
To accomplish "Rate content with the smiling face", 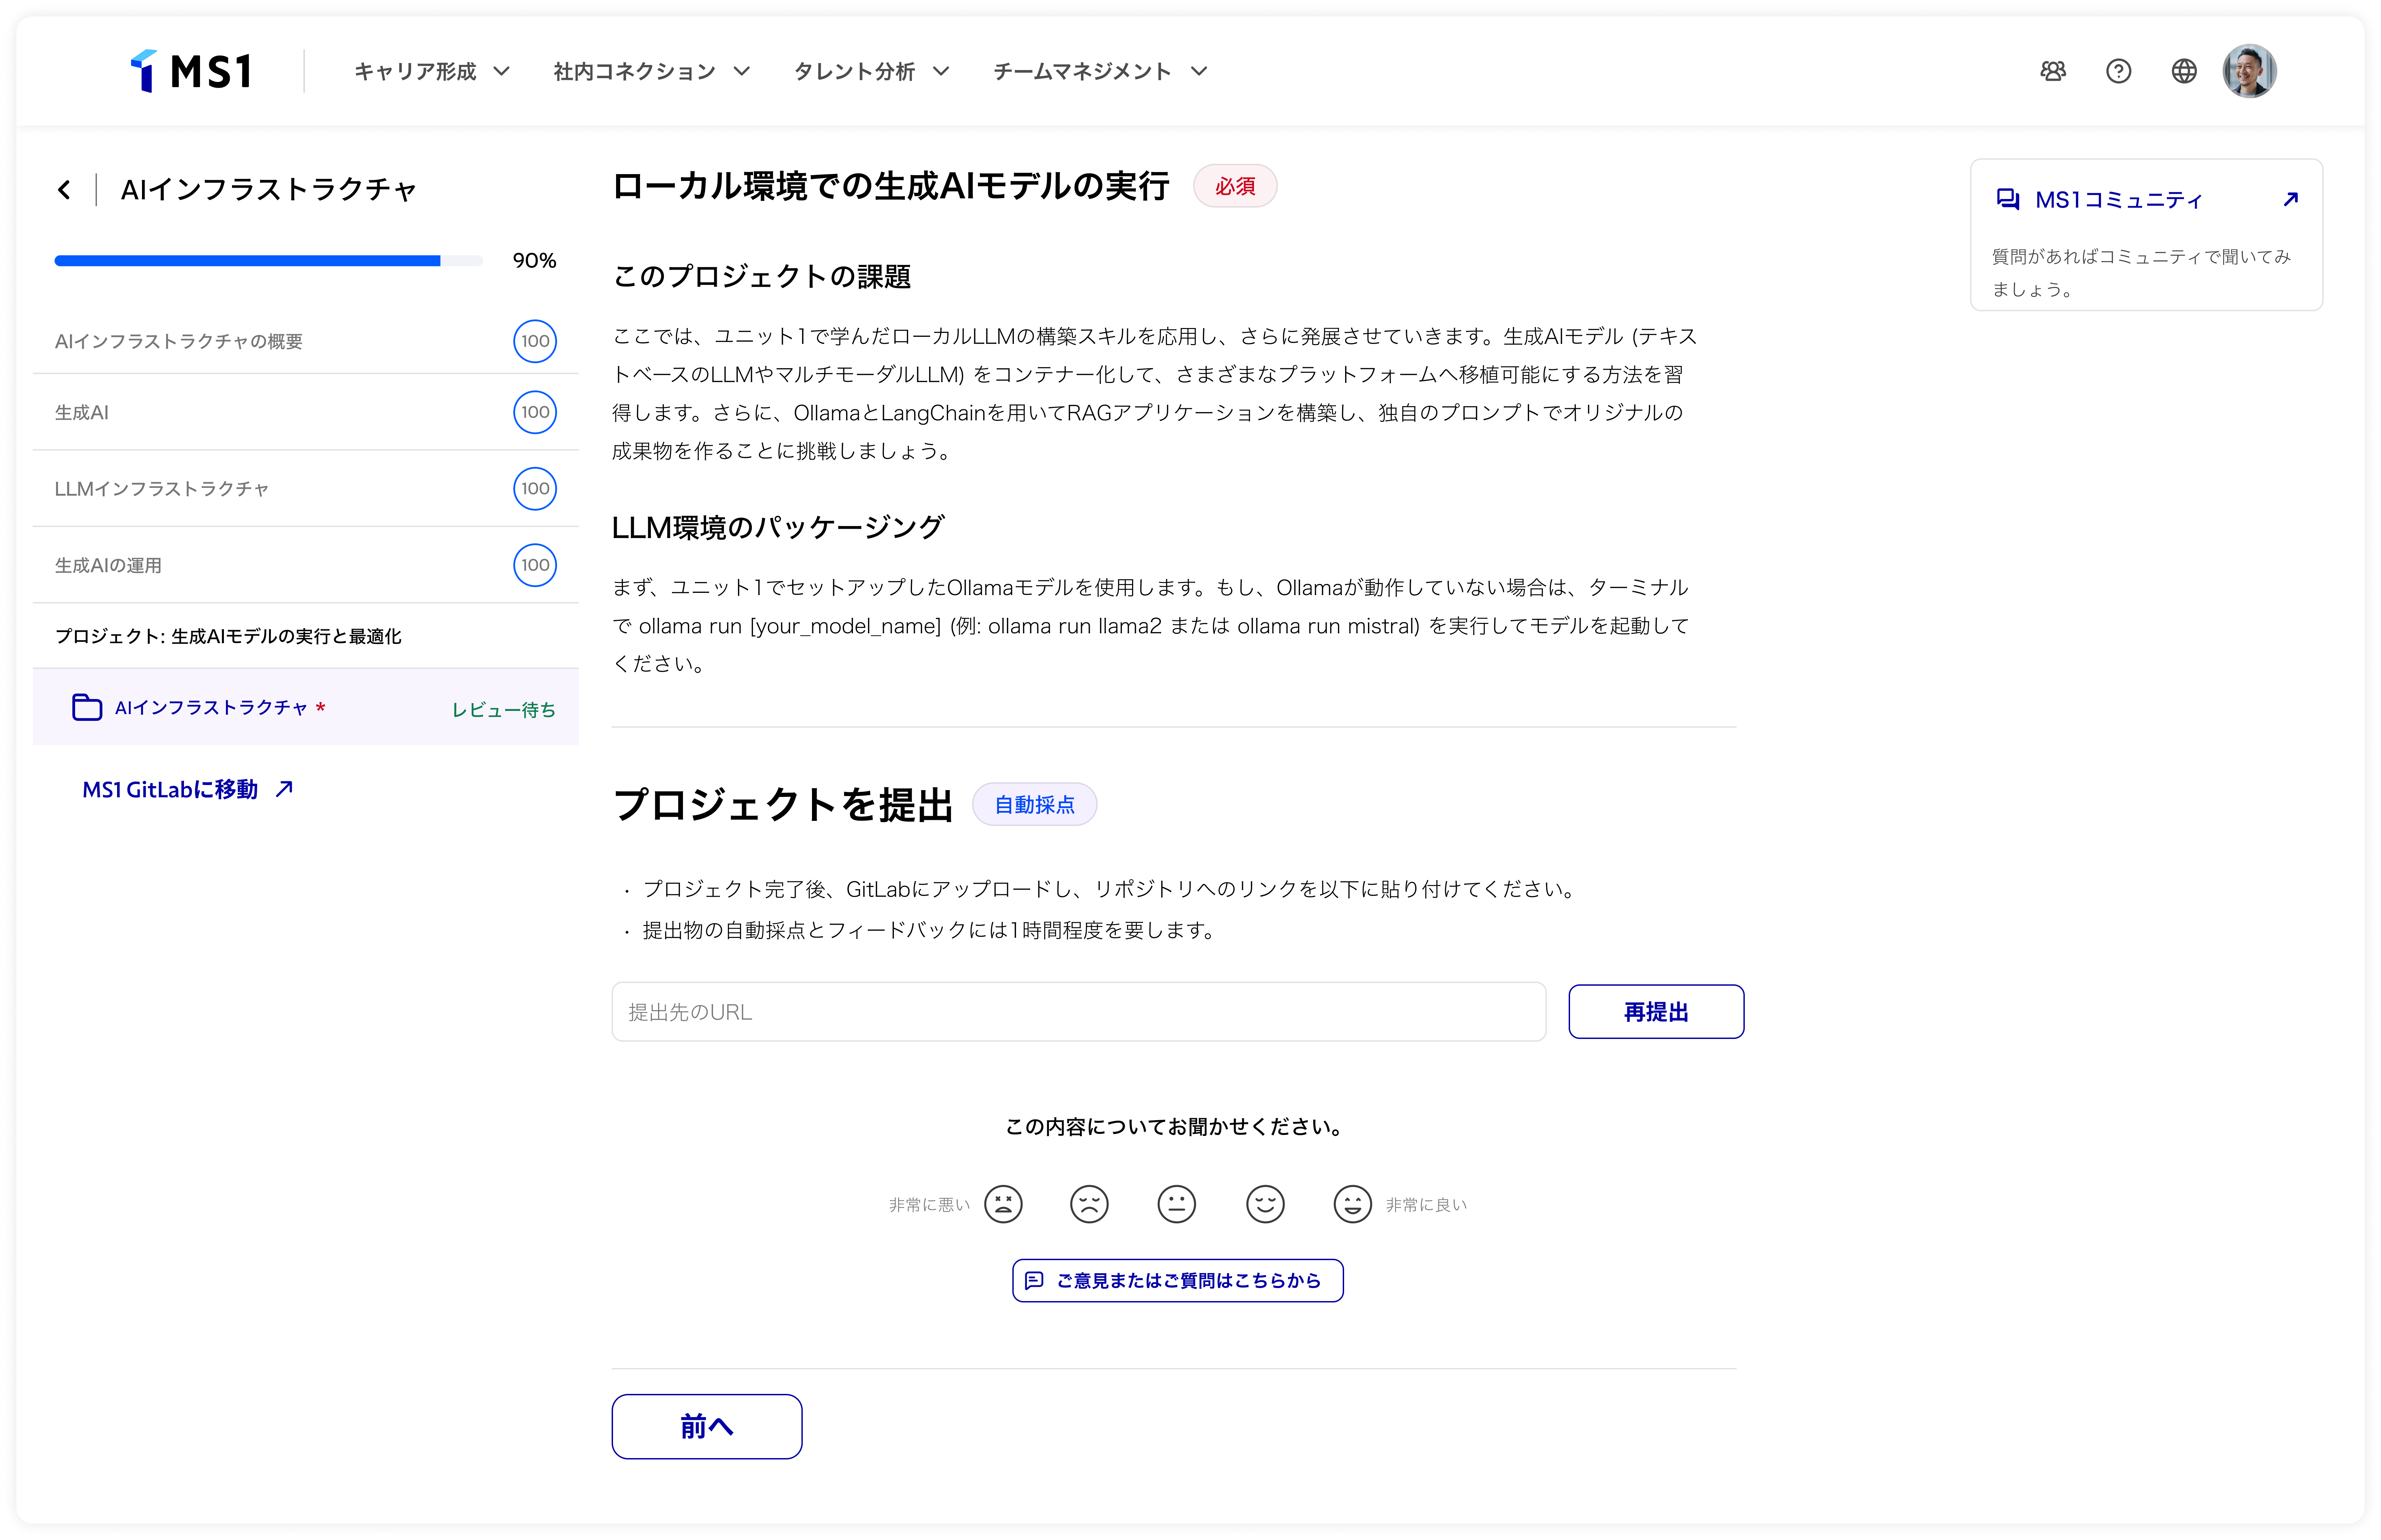I will tap(1265, 1204).
